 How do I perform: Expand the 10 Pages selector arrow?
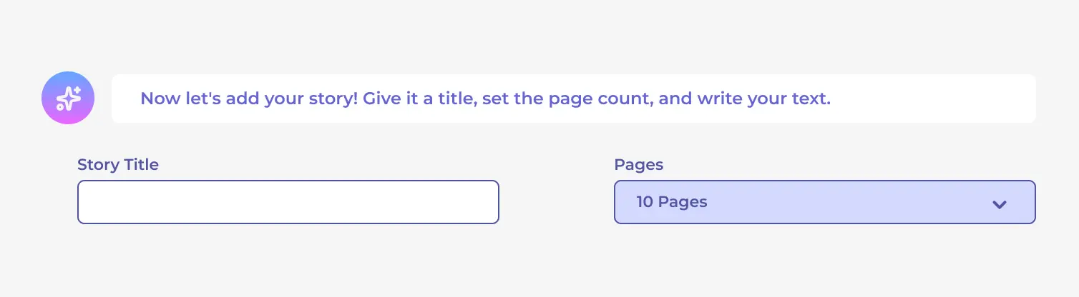[x=1000, y=204]
